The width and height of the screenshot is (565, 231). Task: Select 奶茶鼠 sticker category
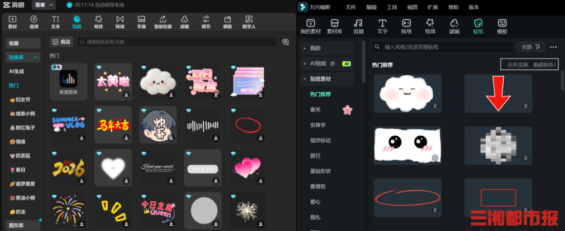tap(20, 156)
